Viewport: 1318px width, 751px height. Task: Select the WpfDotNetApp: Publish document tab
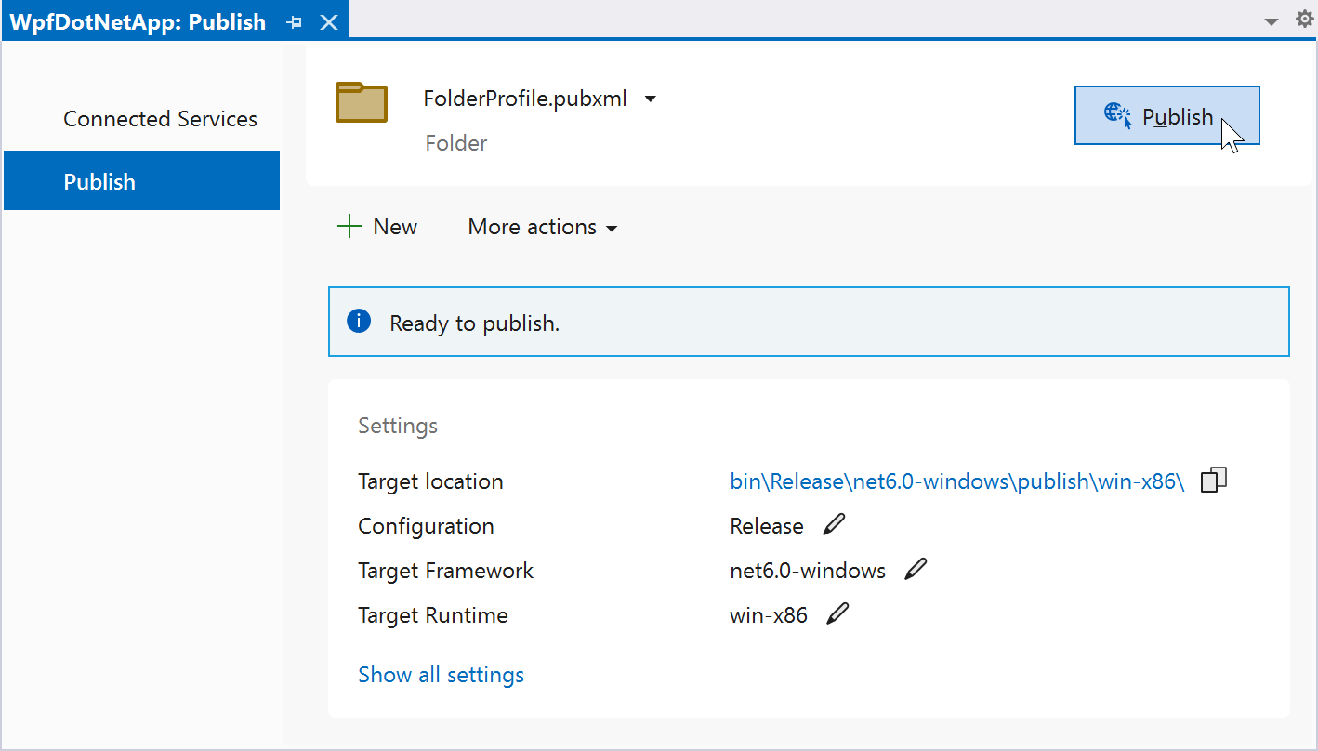pos(138,22)
